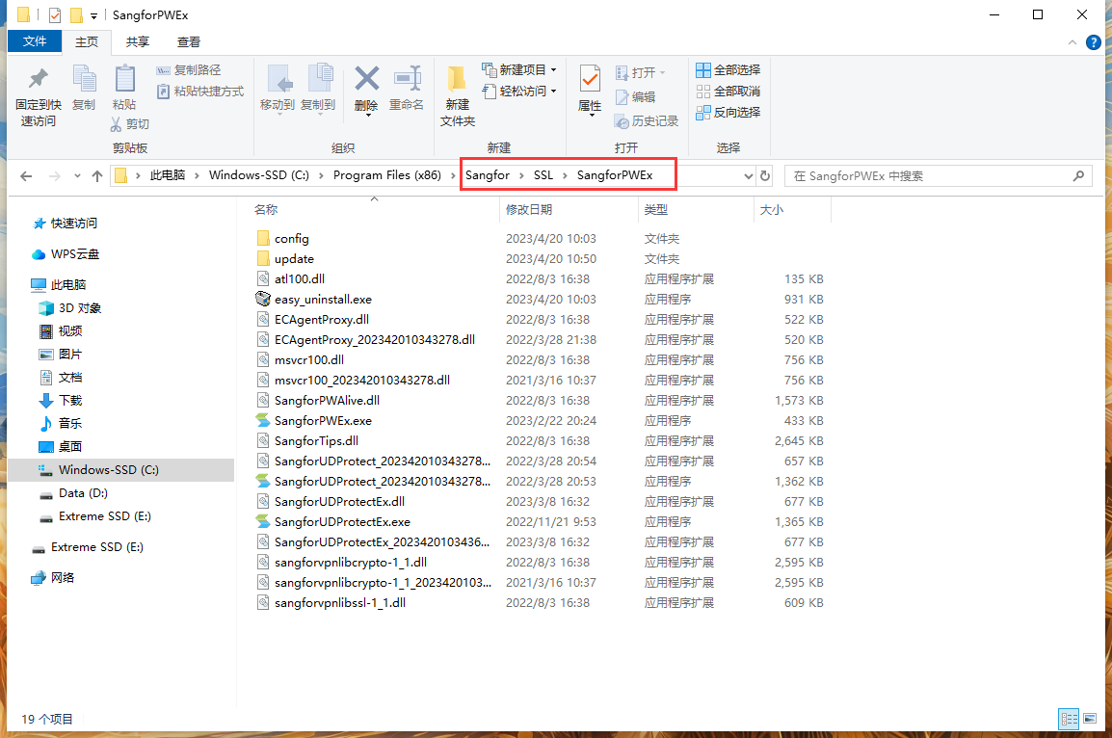The height and width of the screenshot is (738, 1112).
Task: Select the easy_uninstall.exe icon
Action: (x=263, y=300)
